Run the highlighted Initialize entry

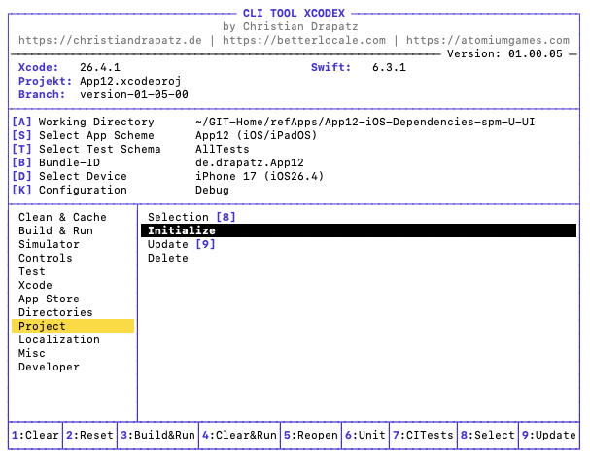tap(359, 230)
